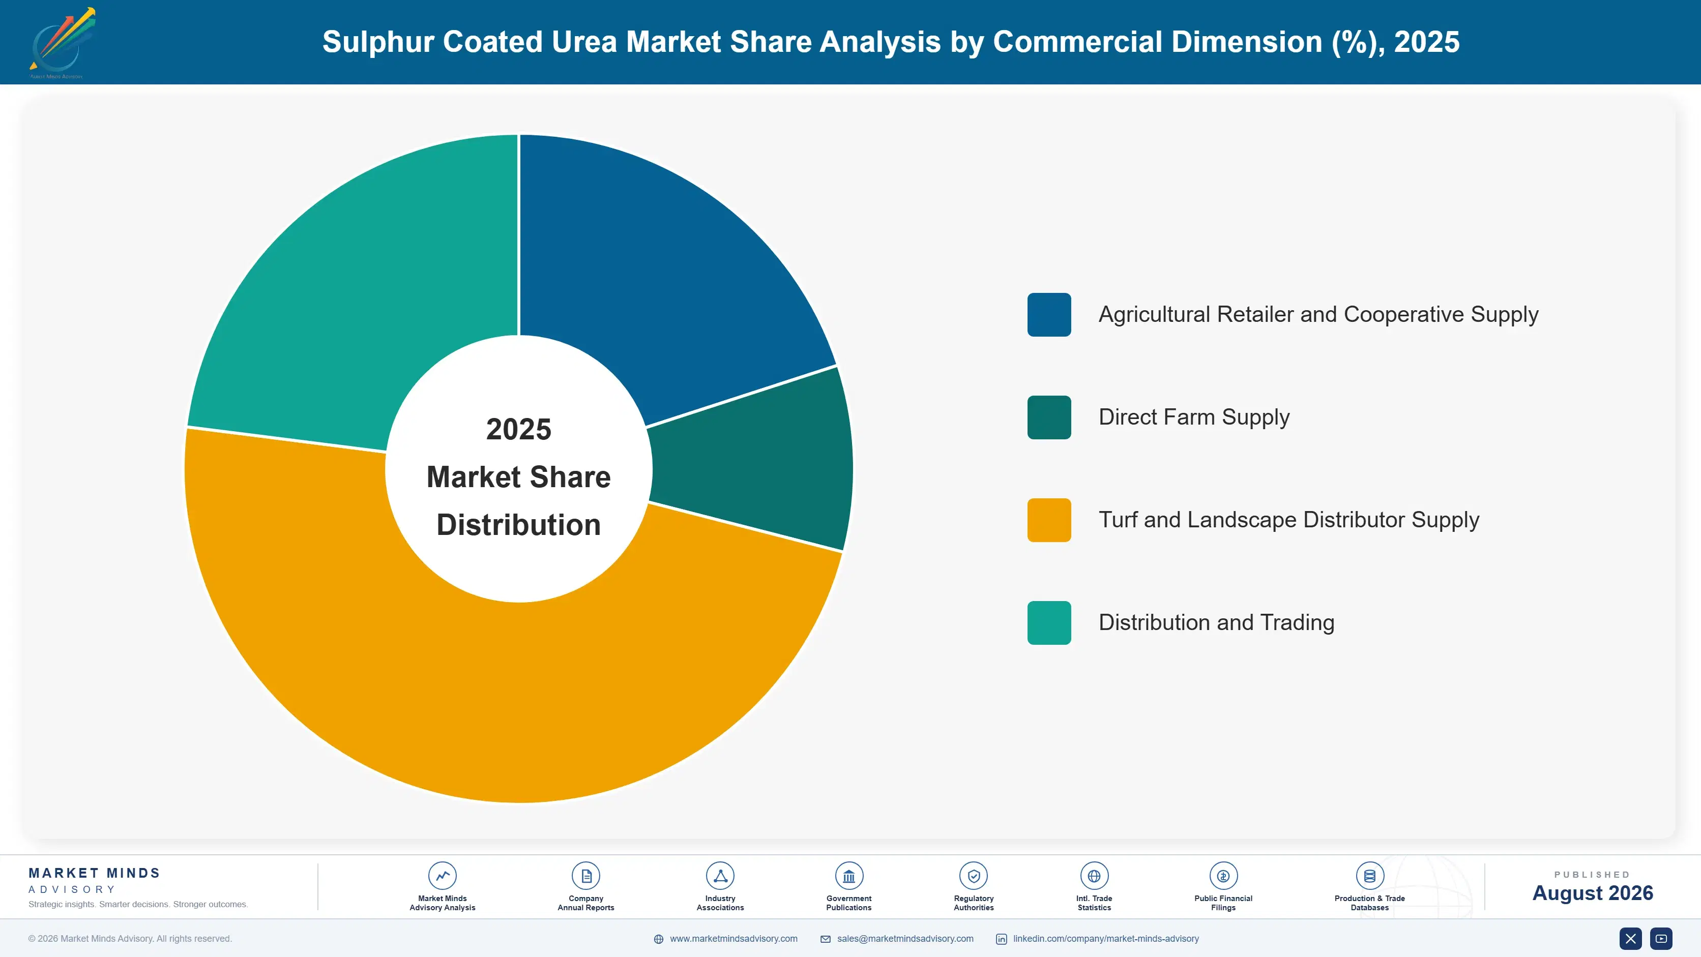This screenshot has height=957, width=1701.
Task: Click the sales@marketmindsadvisory.com email link
Action: click(x=905, y=939)
